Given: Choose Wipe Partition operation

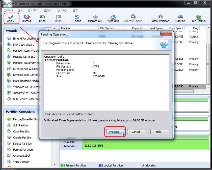Looking at the screenshot, I should tap(19, 162).
